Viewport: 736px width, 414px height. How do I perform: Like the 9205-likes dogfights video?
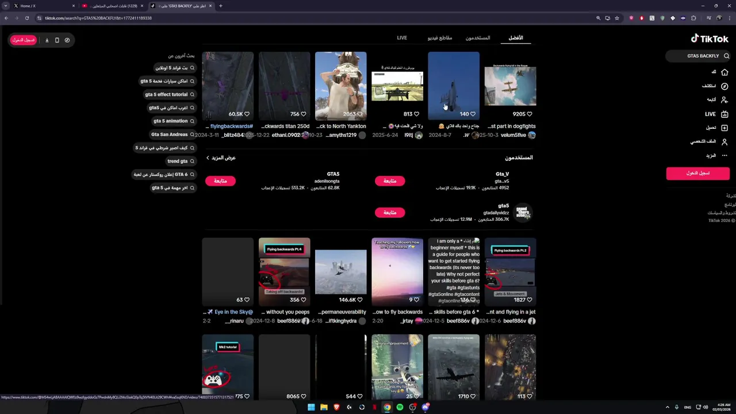coord(530,114)
